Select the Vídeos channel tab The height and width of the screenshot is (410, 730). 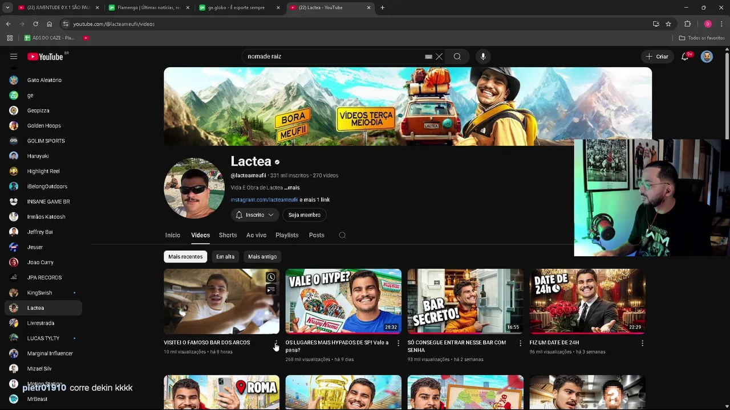click(200, 235)
